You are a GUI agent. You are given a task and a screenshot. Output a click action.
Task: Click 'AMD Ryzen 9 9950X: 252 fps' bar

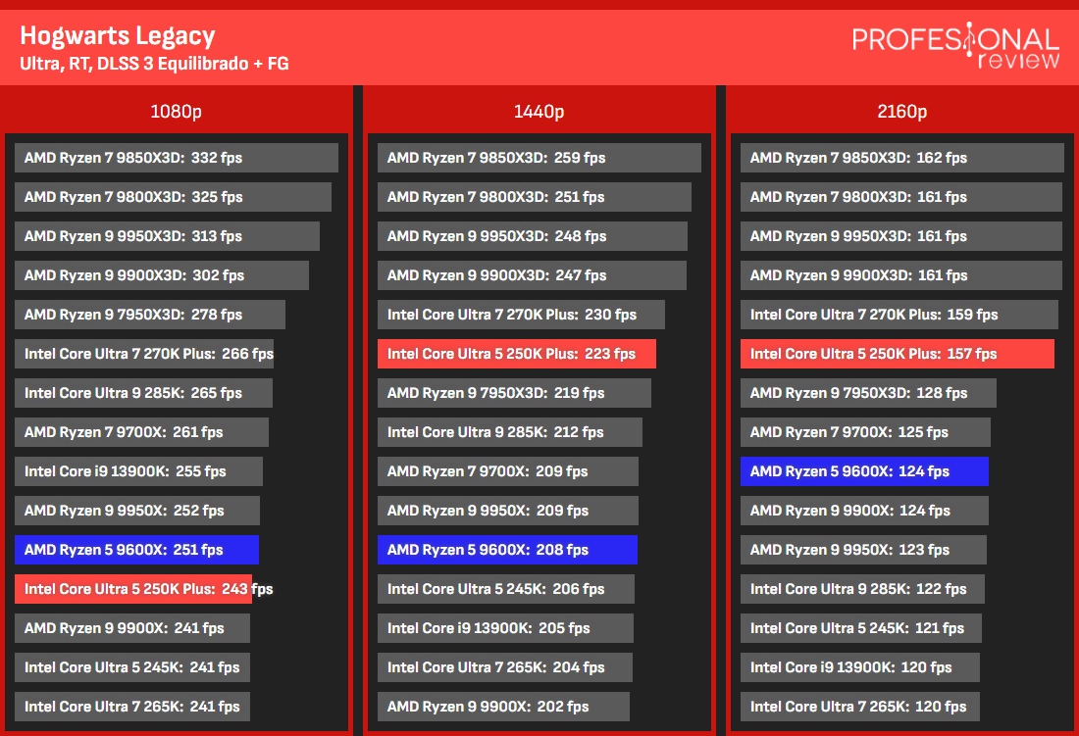[x=137, y=511]
